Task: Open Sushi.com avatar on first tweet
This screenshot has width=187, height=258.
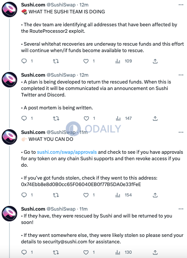Action: click(x=9, y=9)
